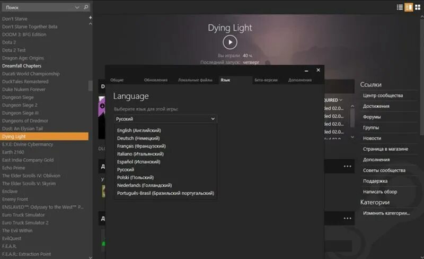
Task: Collapse library category with up chevron
Action: click(x=90, y=24)
